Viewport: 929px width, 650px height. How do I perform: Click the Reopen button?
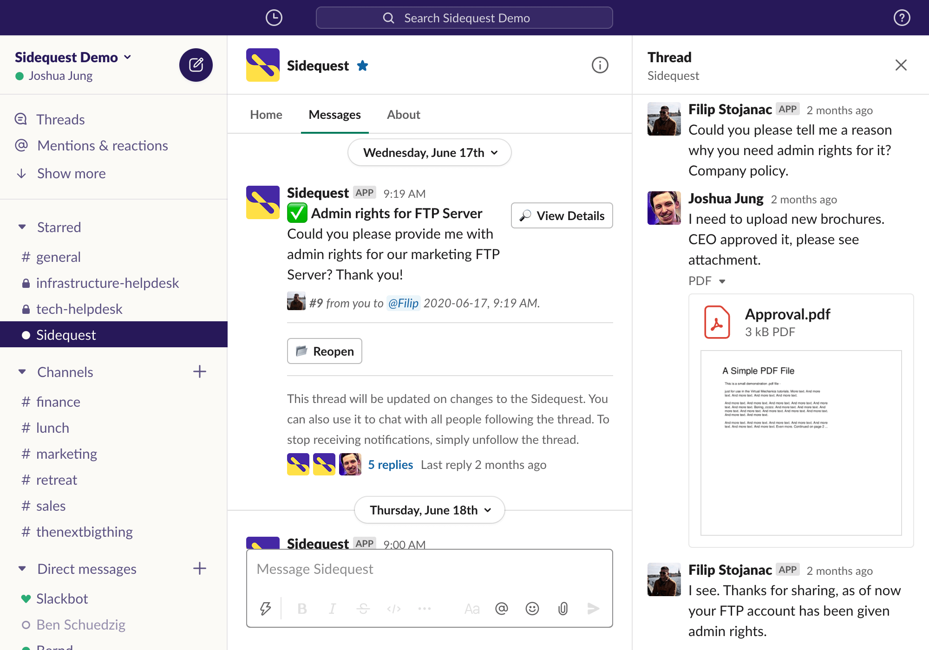325,351
